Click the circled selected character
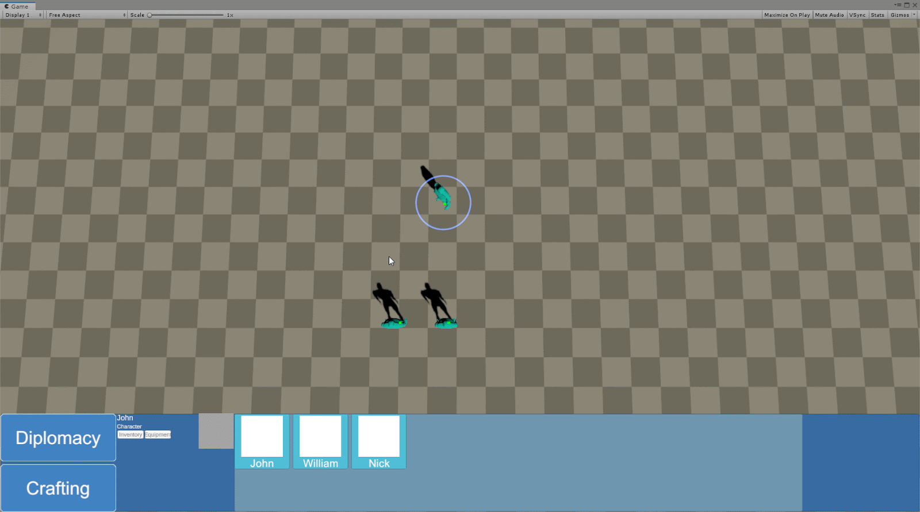The height and width of the screenshot is (512, 920). [x=443, y=197]
